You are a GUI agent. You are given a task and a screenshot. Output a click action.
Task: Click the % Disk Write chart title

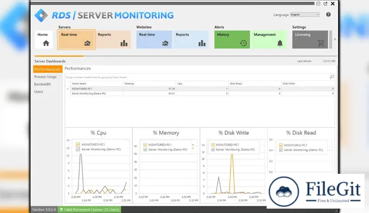(x=233, y=133)
